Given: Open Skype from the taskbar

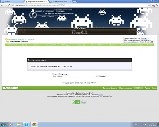Looking at the screenshot, I should (x=26, y=124).
